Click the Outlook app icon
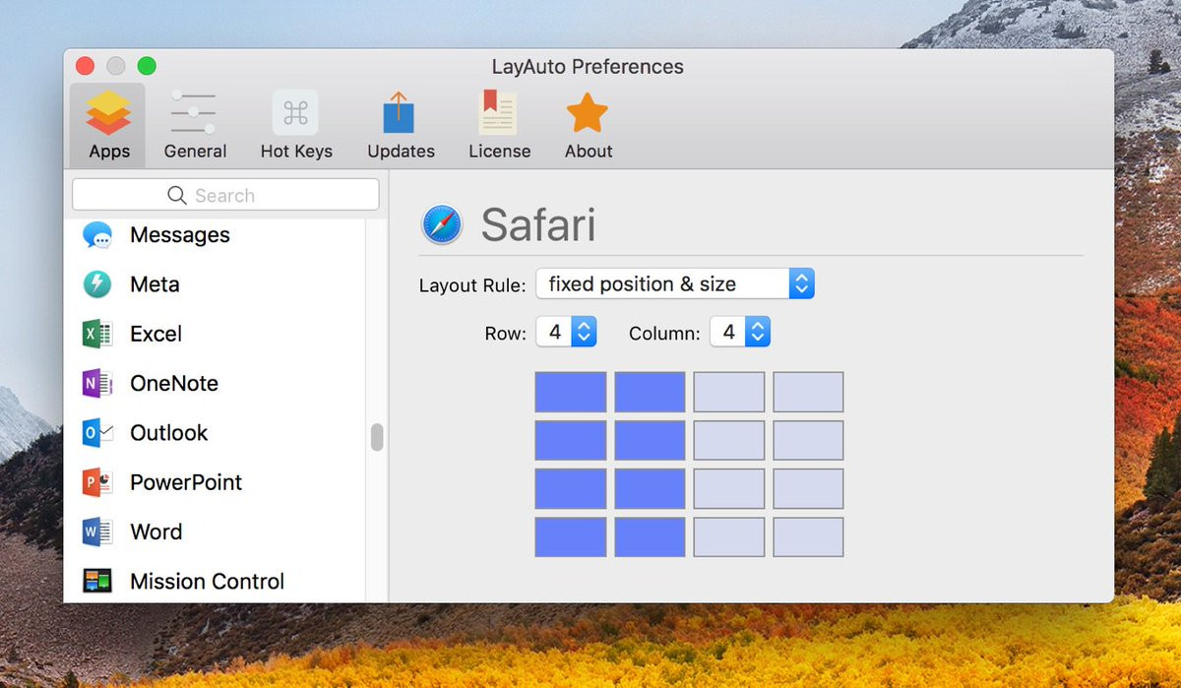1181x688 pixels. 97,432
